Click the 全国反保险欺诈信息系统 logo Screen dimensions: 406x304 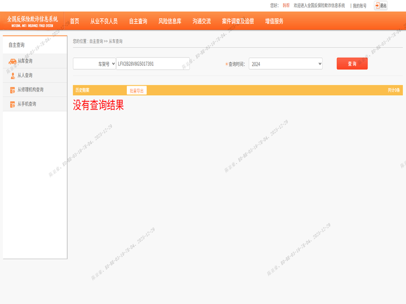32,21
